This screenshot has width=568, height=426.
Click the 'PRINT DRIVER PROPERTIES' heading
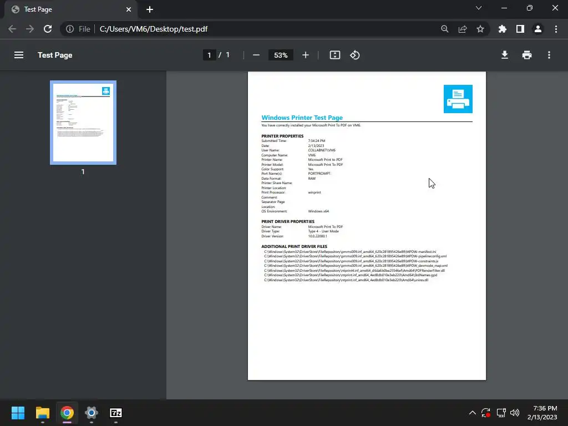tap(288, 221)
